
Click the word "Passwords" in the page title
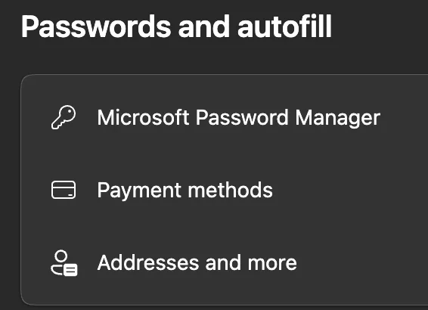coord(96,26)
